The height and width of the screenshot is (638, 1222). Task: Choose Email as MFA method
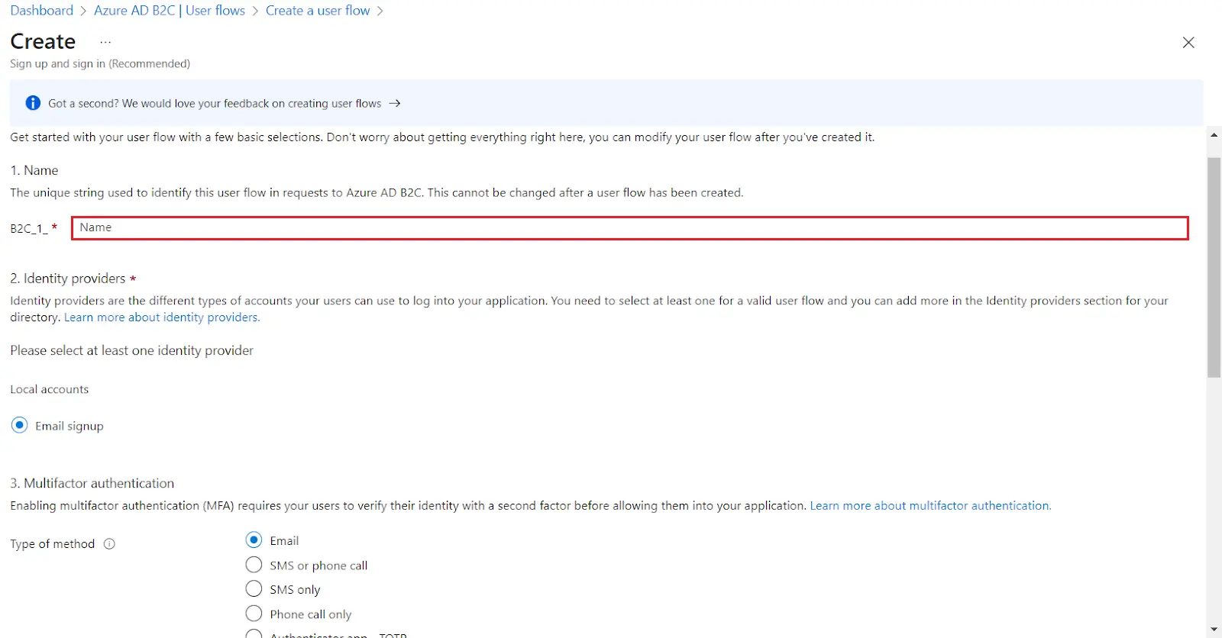point(254,540)
